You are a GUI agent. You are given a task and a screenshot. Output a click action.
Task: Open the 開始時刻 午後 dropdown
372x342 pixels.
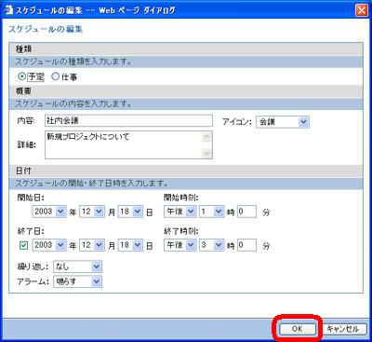(x=180, y=212)
